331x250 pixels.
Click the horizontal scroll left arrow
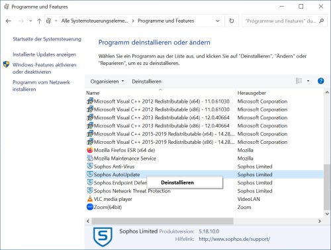coord(88,221)
